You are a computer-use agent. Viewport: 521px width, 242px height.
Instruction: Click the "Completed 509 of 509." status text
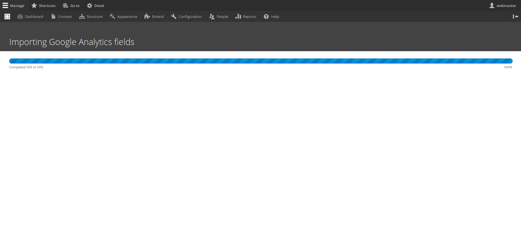(26, 67)
